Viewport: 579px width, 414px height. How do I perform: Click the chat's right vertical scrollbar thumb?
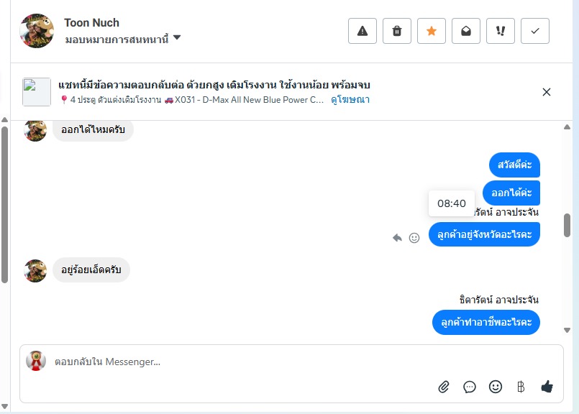point(567,225)
